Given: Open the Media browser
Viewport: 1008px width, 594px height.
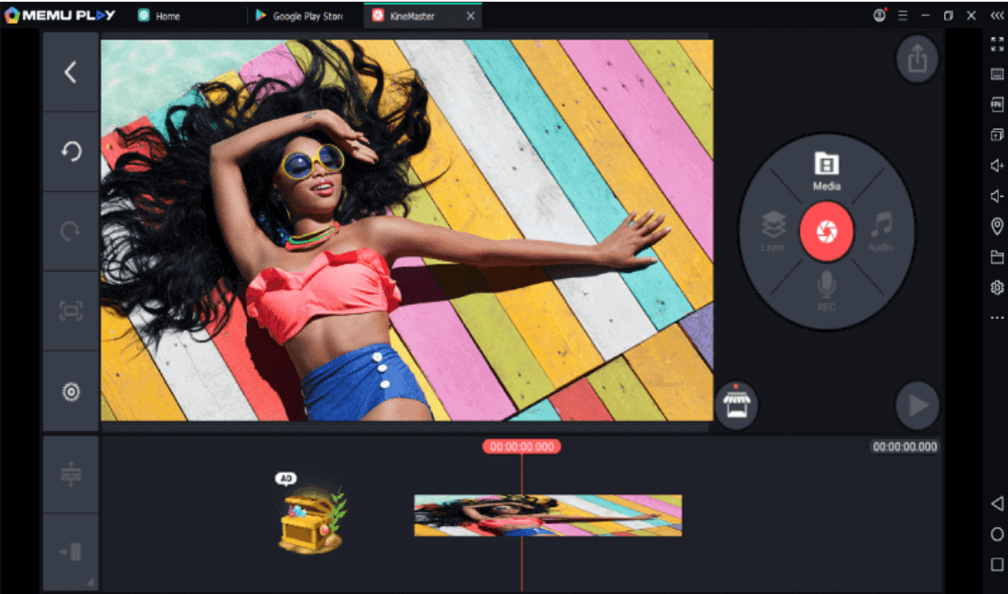Looking at the screenshot, I should tap(826, 171).
